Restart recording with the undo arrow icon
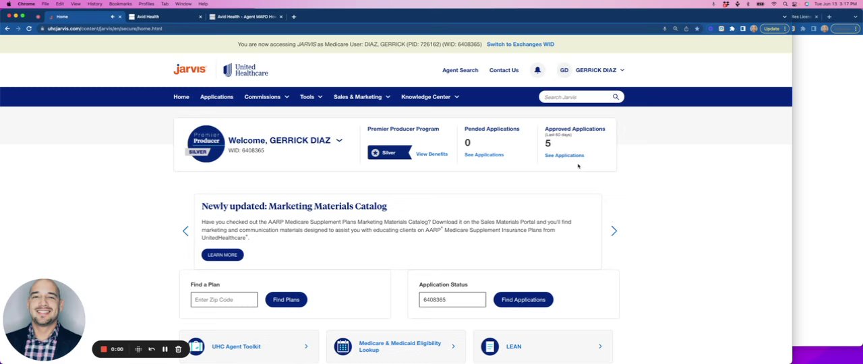This screenshot has width=863, height=364. point(152,349)
